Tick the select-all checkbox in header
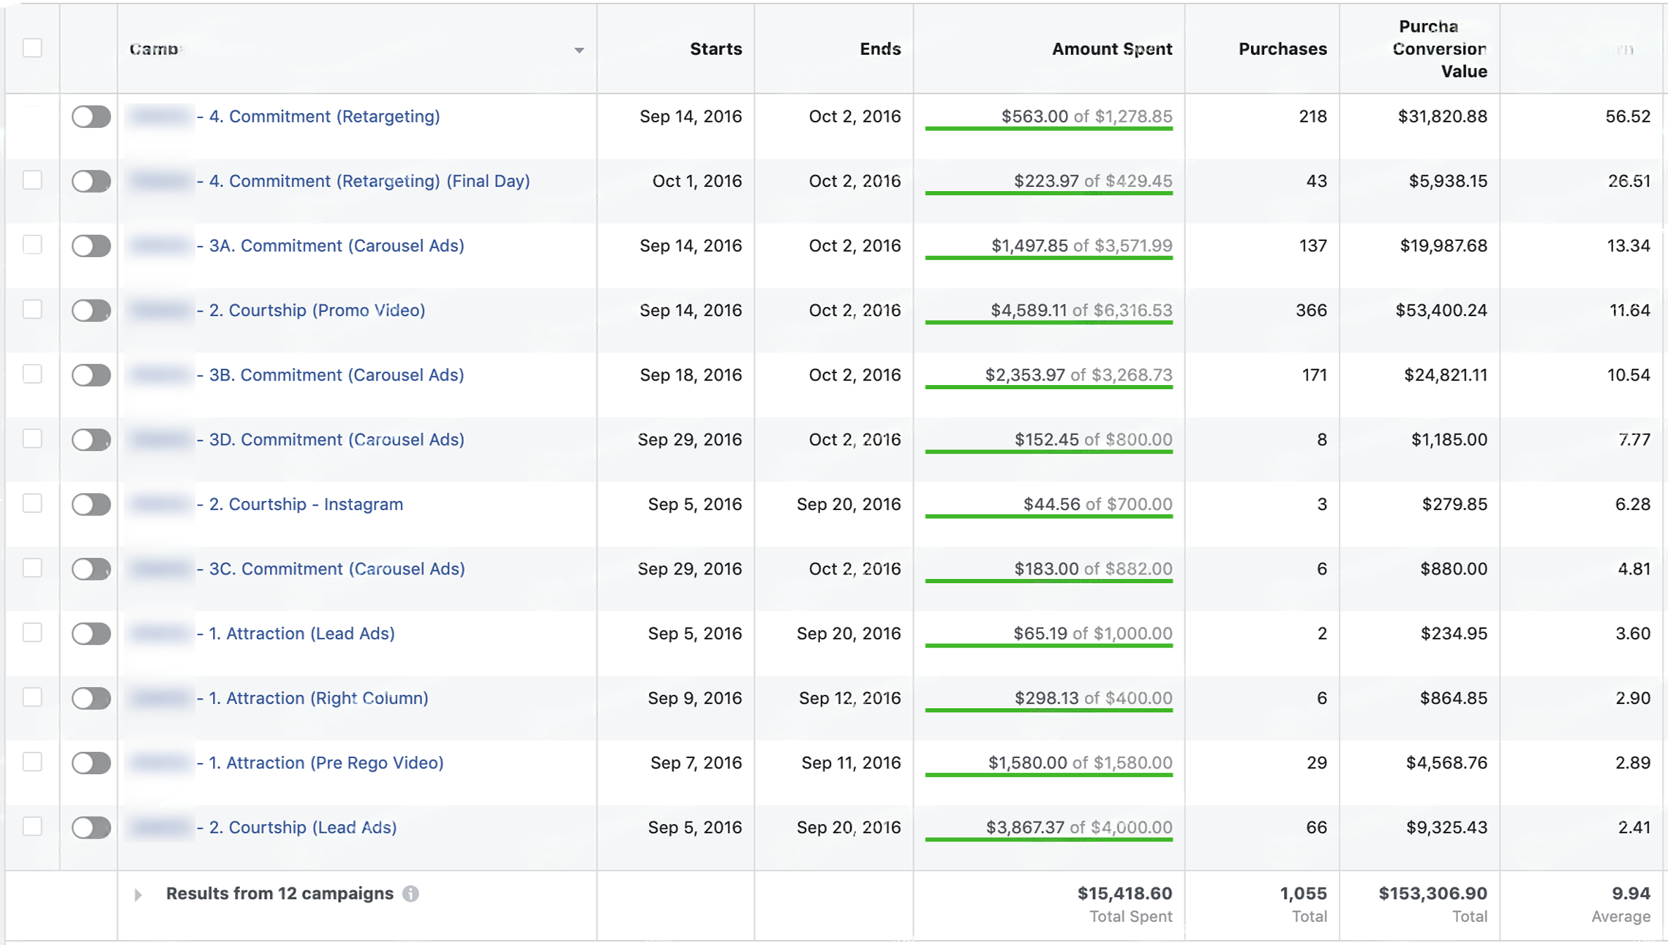Screen dimensions: 1668x945 coord(32,48)
